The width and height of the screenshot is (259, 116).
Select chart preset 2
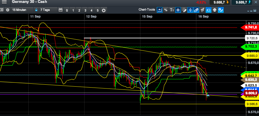tap(79, 10)
